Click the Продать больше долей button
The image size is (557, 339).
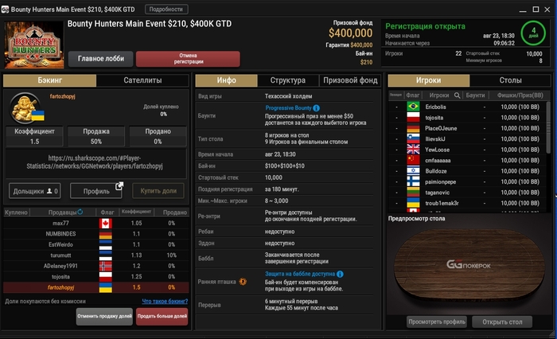[162, 316]
